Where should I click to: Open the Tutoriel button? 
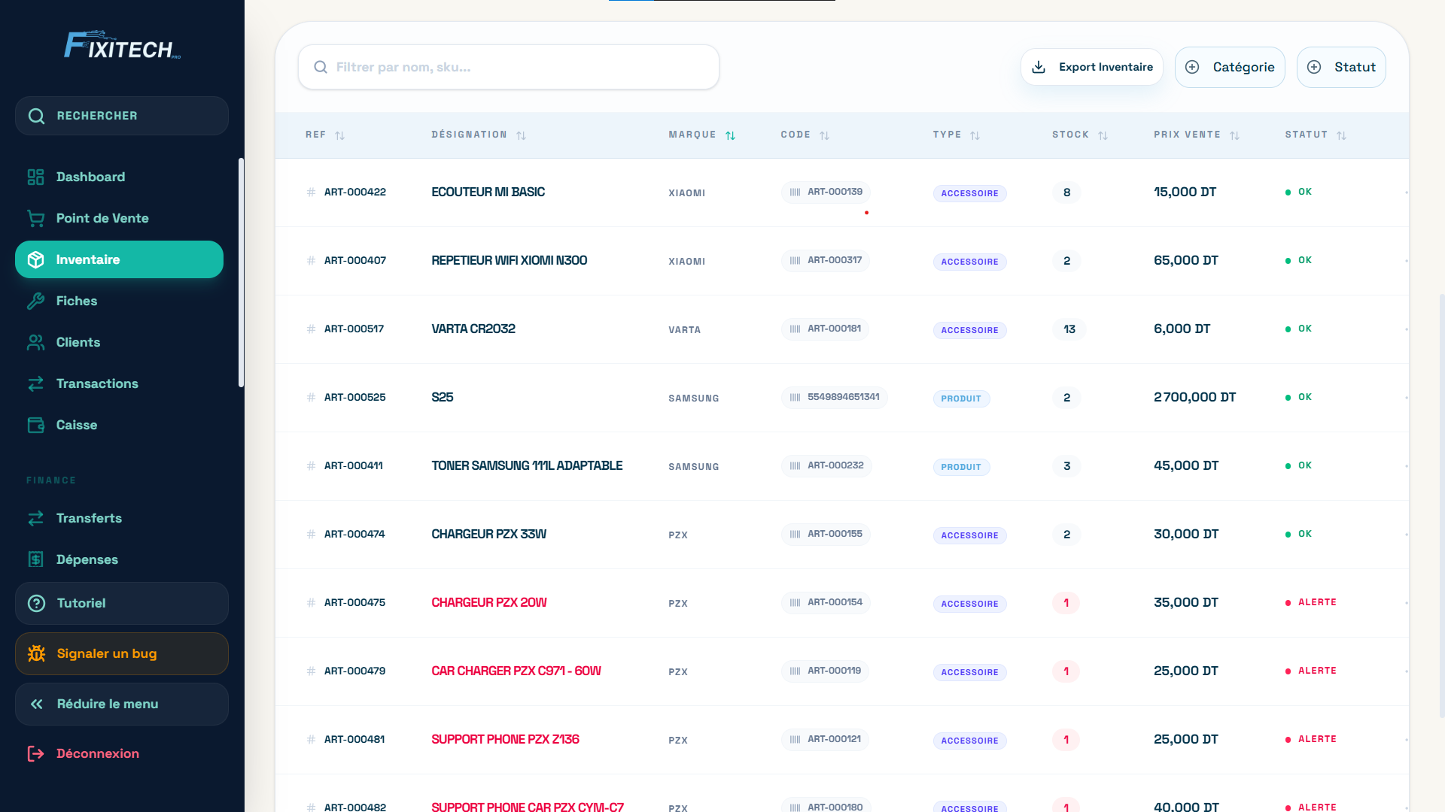coord(122,603)
